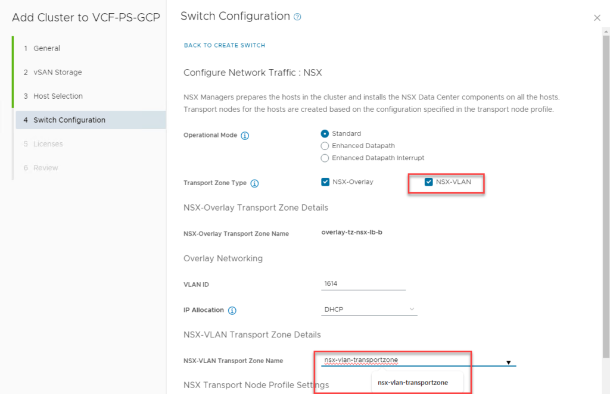Select the Enhanced Datapath radio option

pyautogui.click(x=325, y=146)
